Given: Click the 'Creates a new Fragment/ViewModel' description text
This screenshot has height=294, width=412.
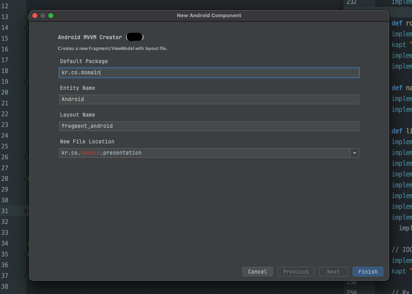Looking at the screenshot, I should [112, 49].
